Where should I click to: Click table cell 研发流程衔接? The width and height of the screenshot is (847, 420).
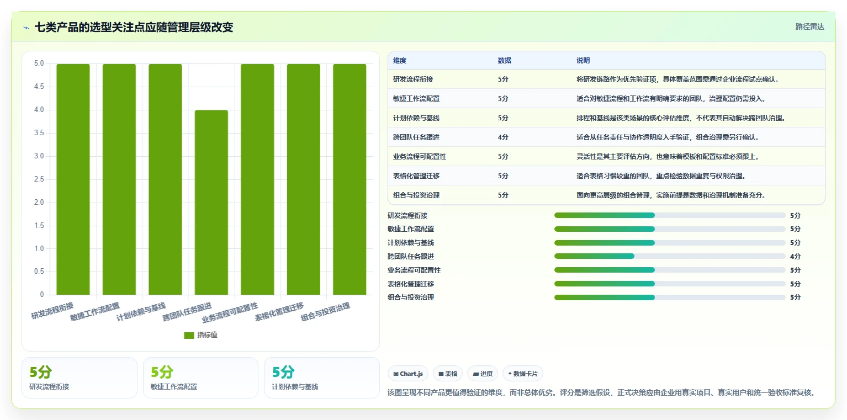413,79
